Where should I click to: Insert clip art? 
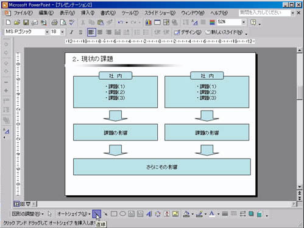coord(167,214)
